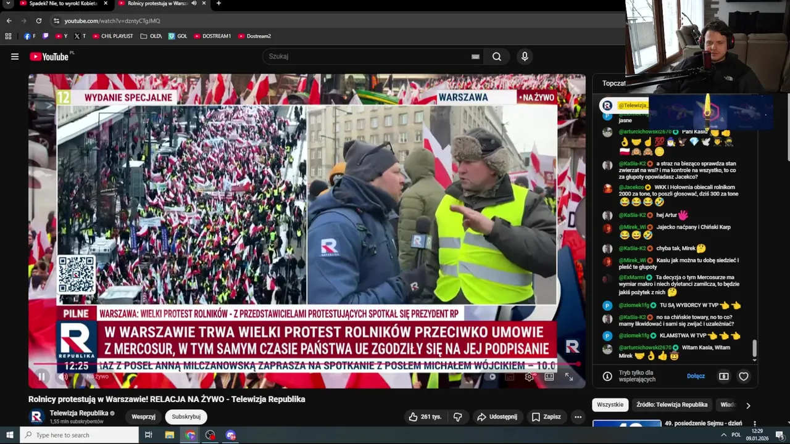Subscribe with the Subskrybuj button
790x444 pixels.
(186, 417)
